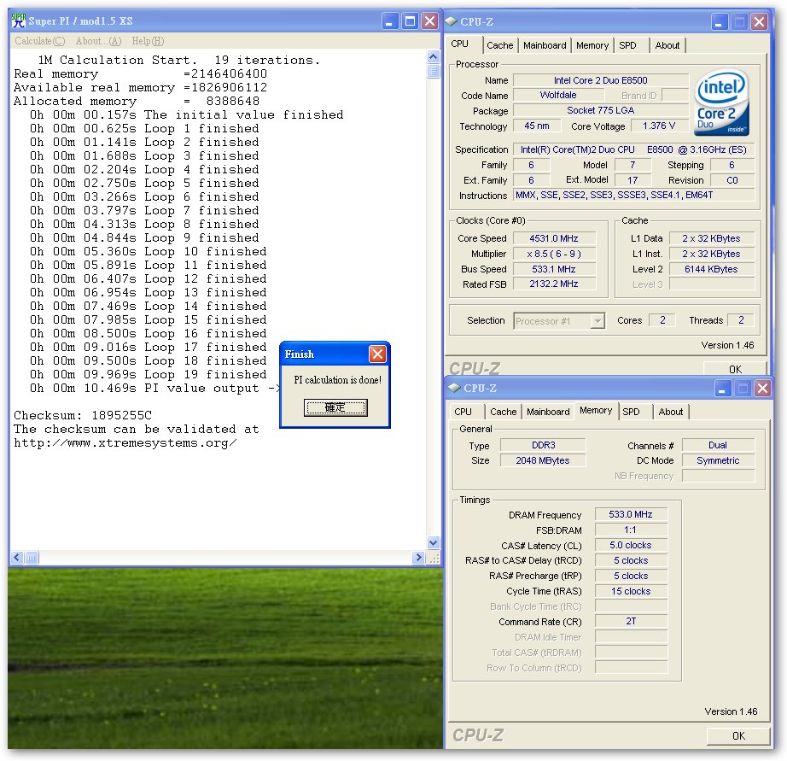This screenshot has height=761, width=787.
Task: Click the lower CPU-Z window title icon
Action: point(454,388)
